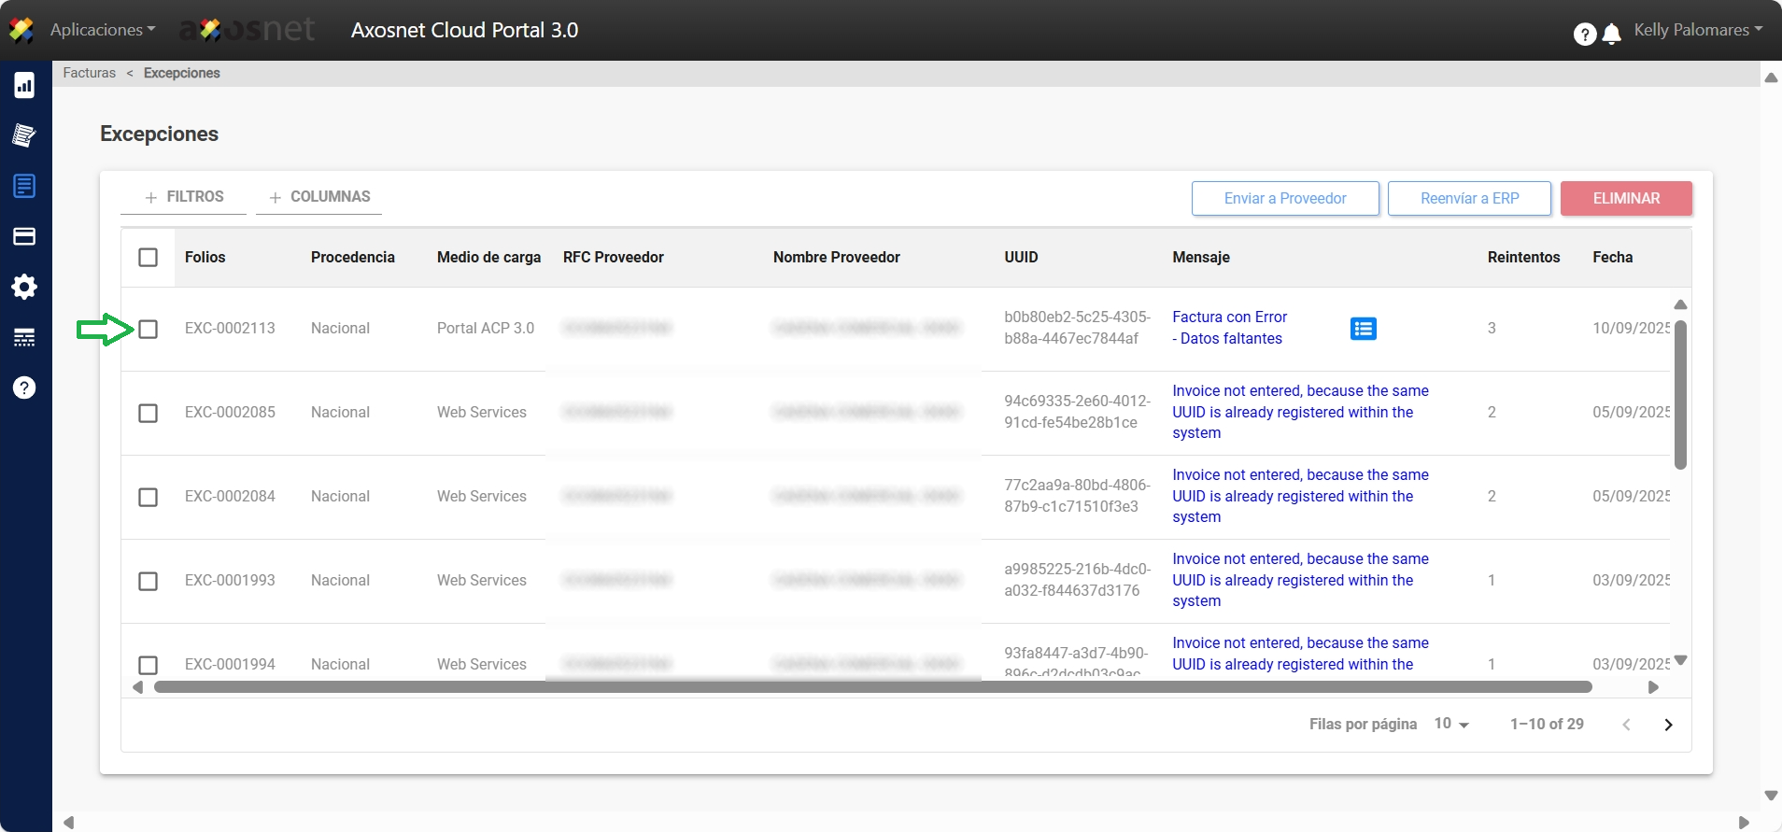The width and height of the screenshot is (1782, 832).
Task: Click the payment card sidebar icon
Action: tap(24, 236)
